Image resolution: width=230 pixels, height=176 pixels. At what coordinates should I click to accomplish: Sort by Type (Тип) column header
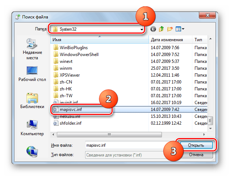point(200,40)
